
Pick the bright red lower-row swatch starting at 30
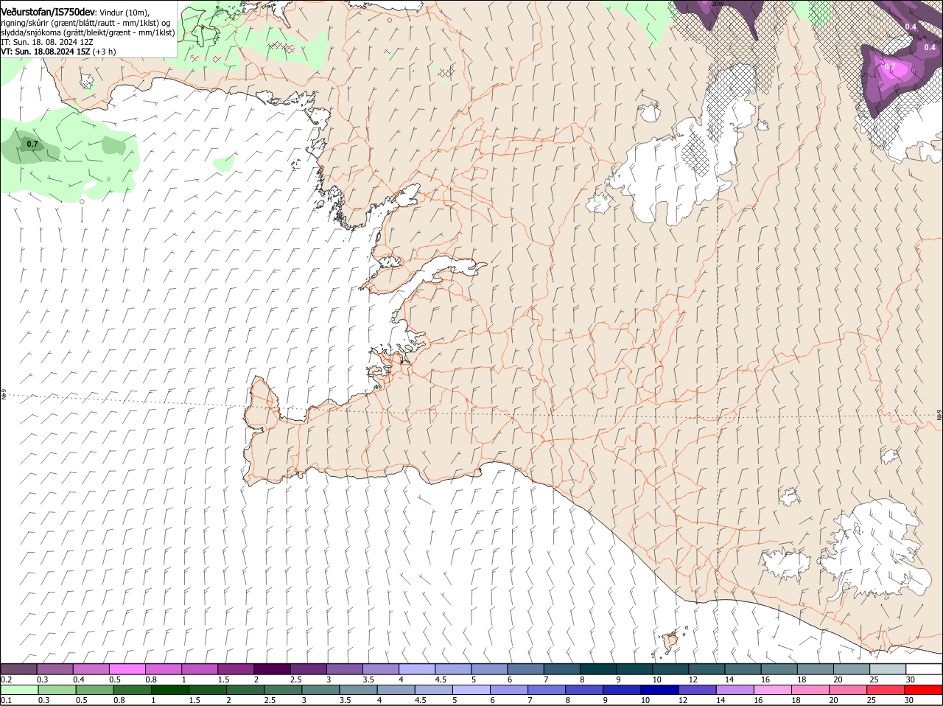[924, 690]
